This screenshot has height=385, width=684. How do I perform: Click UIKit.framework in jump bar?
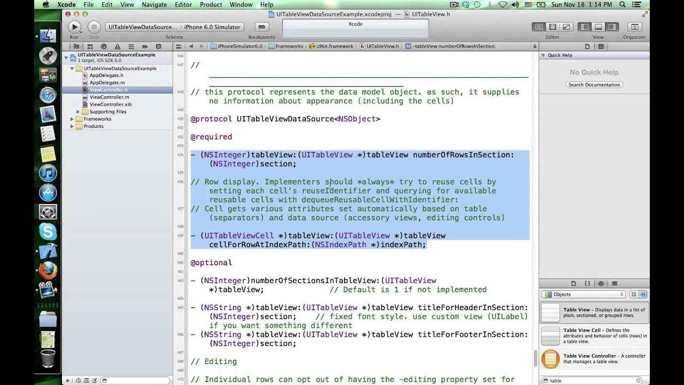click(331, 47)
